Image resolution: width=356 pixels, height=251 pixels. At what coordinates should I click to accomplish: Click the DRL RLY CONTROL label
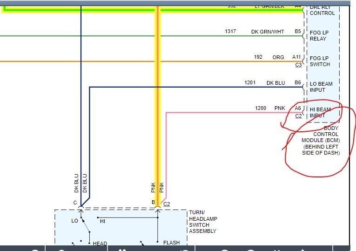click(322, 10)
